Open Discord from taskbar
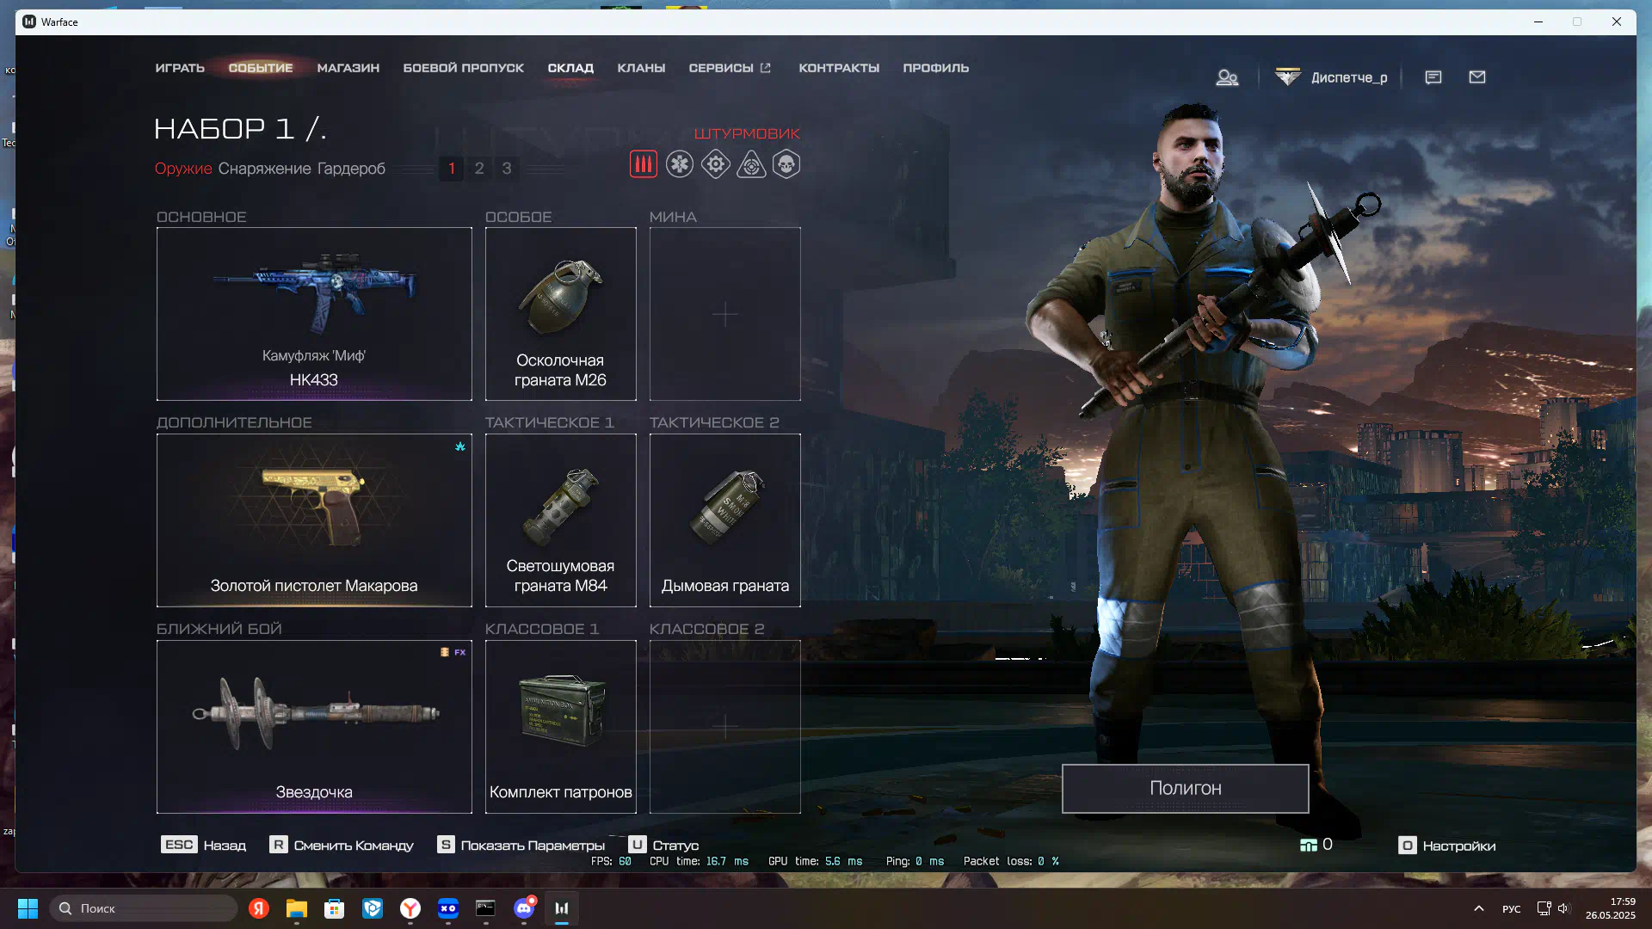 pyautogui.click(x=524, y=908)
